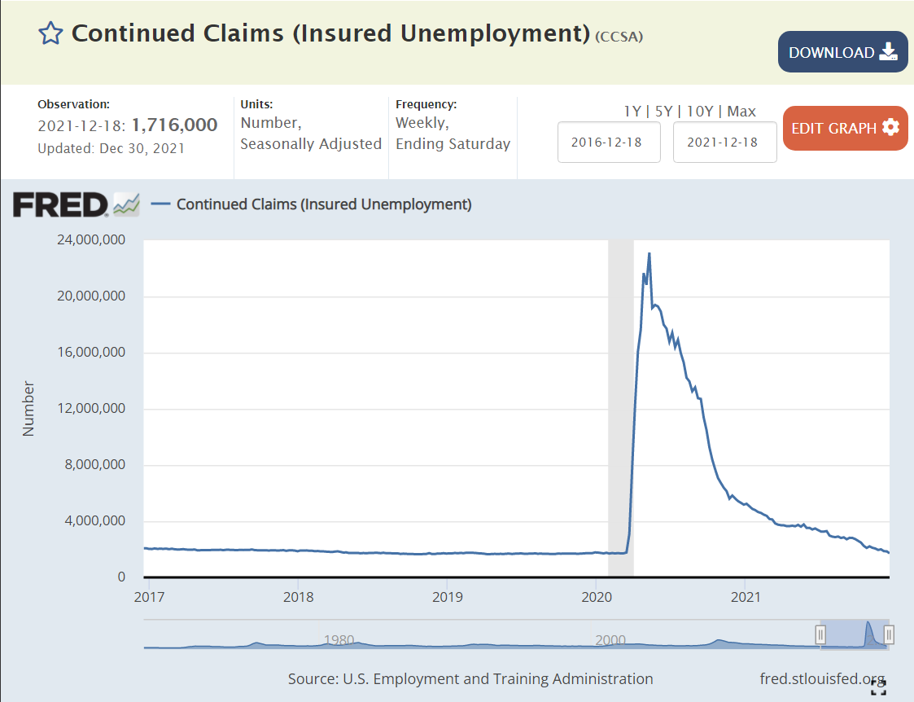Click the end date field 2021-12-18

[x=724, y=142]
